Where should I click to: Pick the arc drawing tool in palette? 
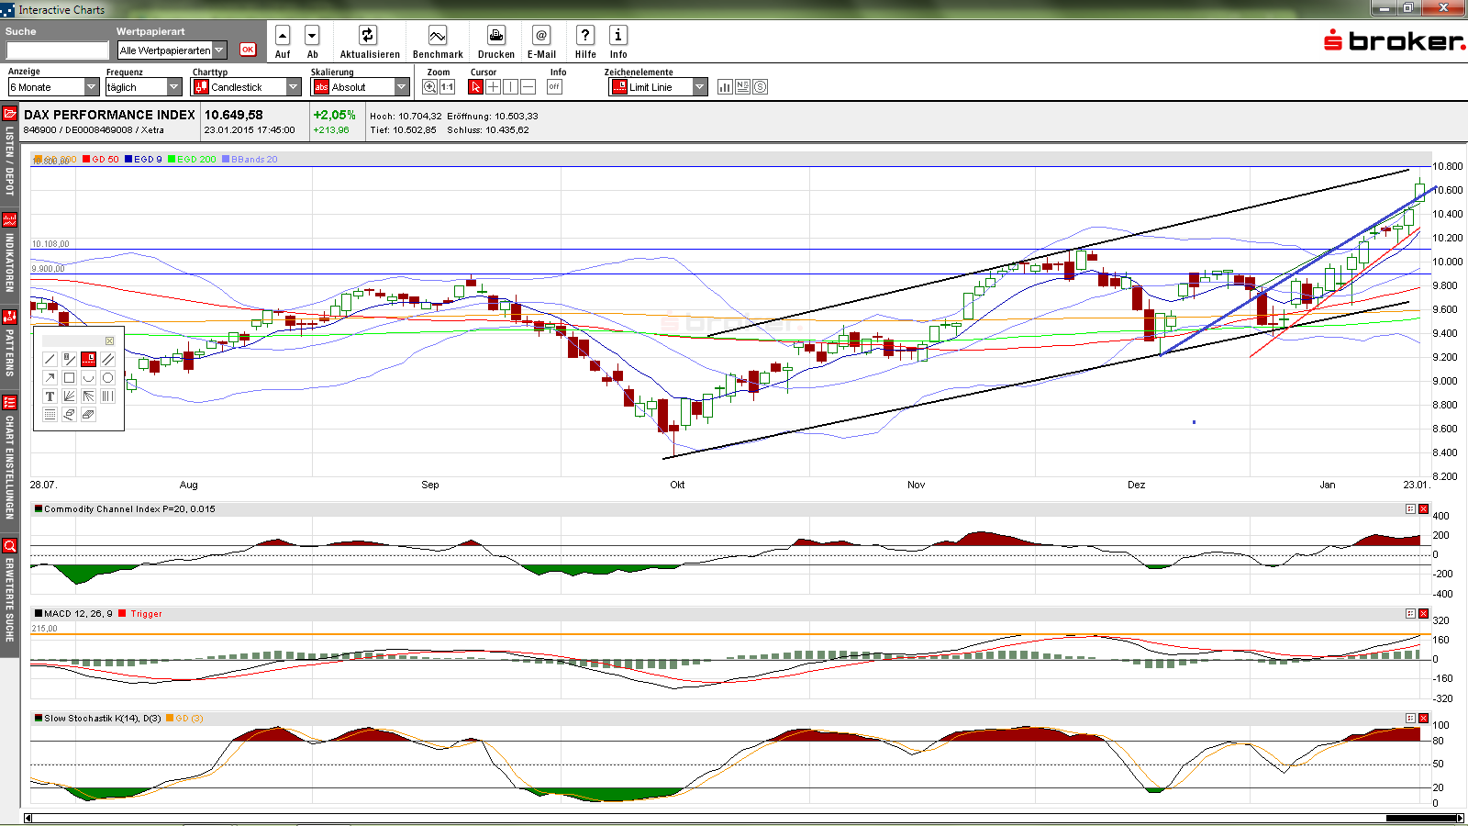tap(88, 377)
